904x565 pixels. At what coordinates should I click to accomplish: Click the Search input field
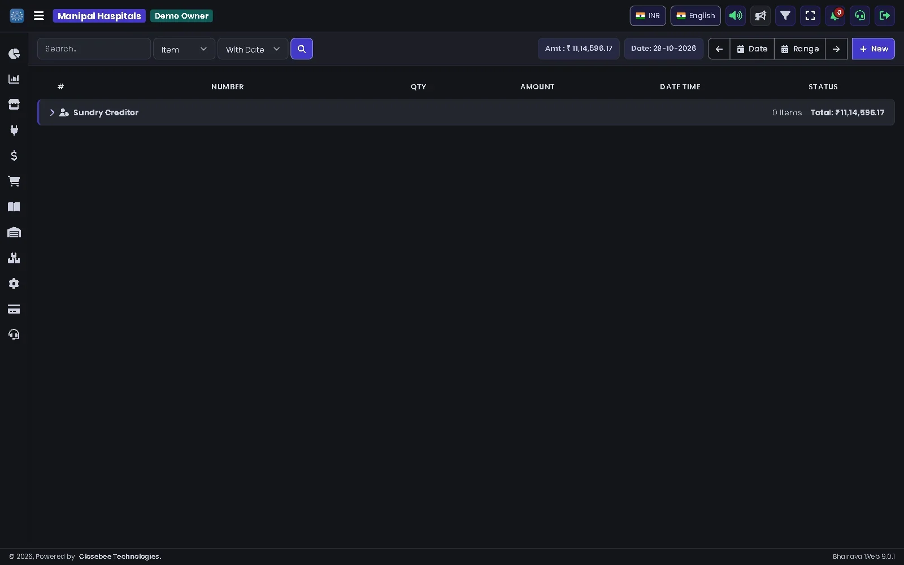click(x=94, y=49)
